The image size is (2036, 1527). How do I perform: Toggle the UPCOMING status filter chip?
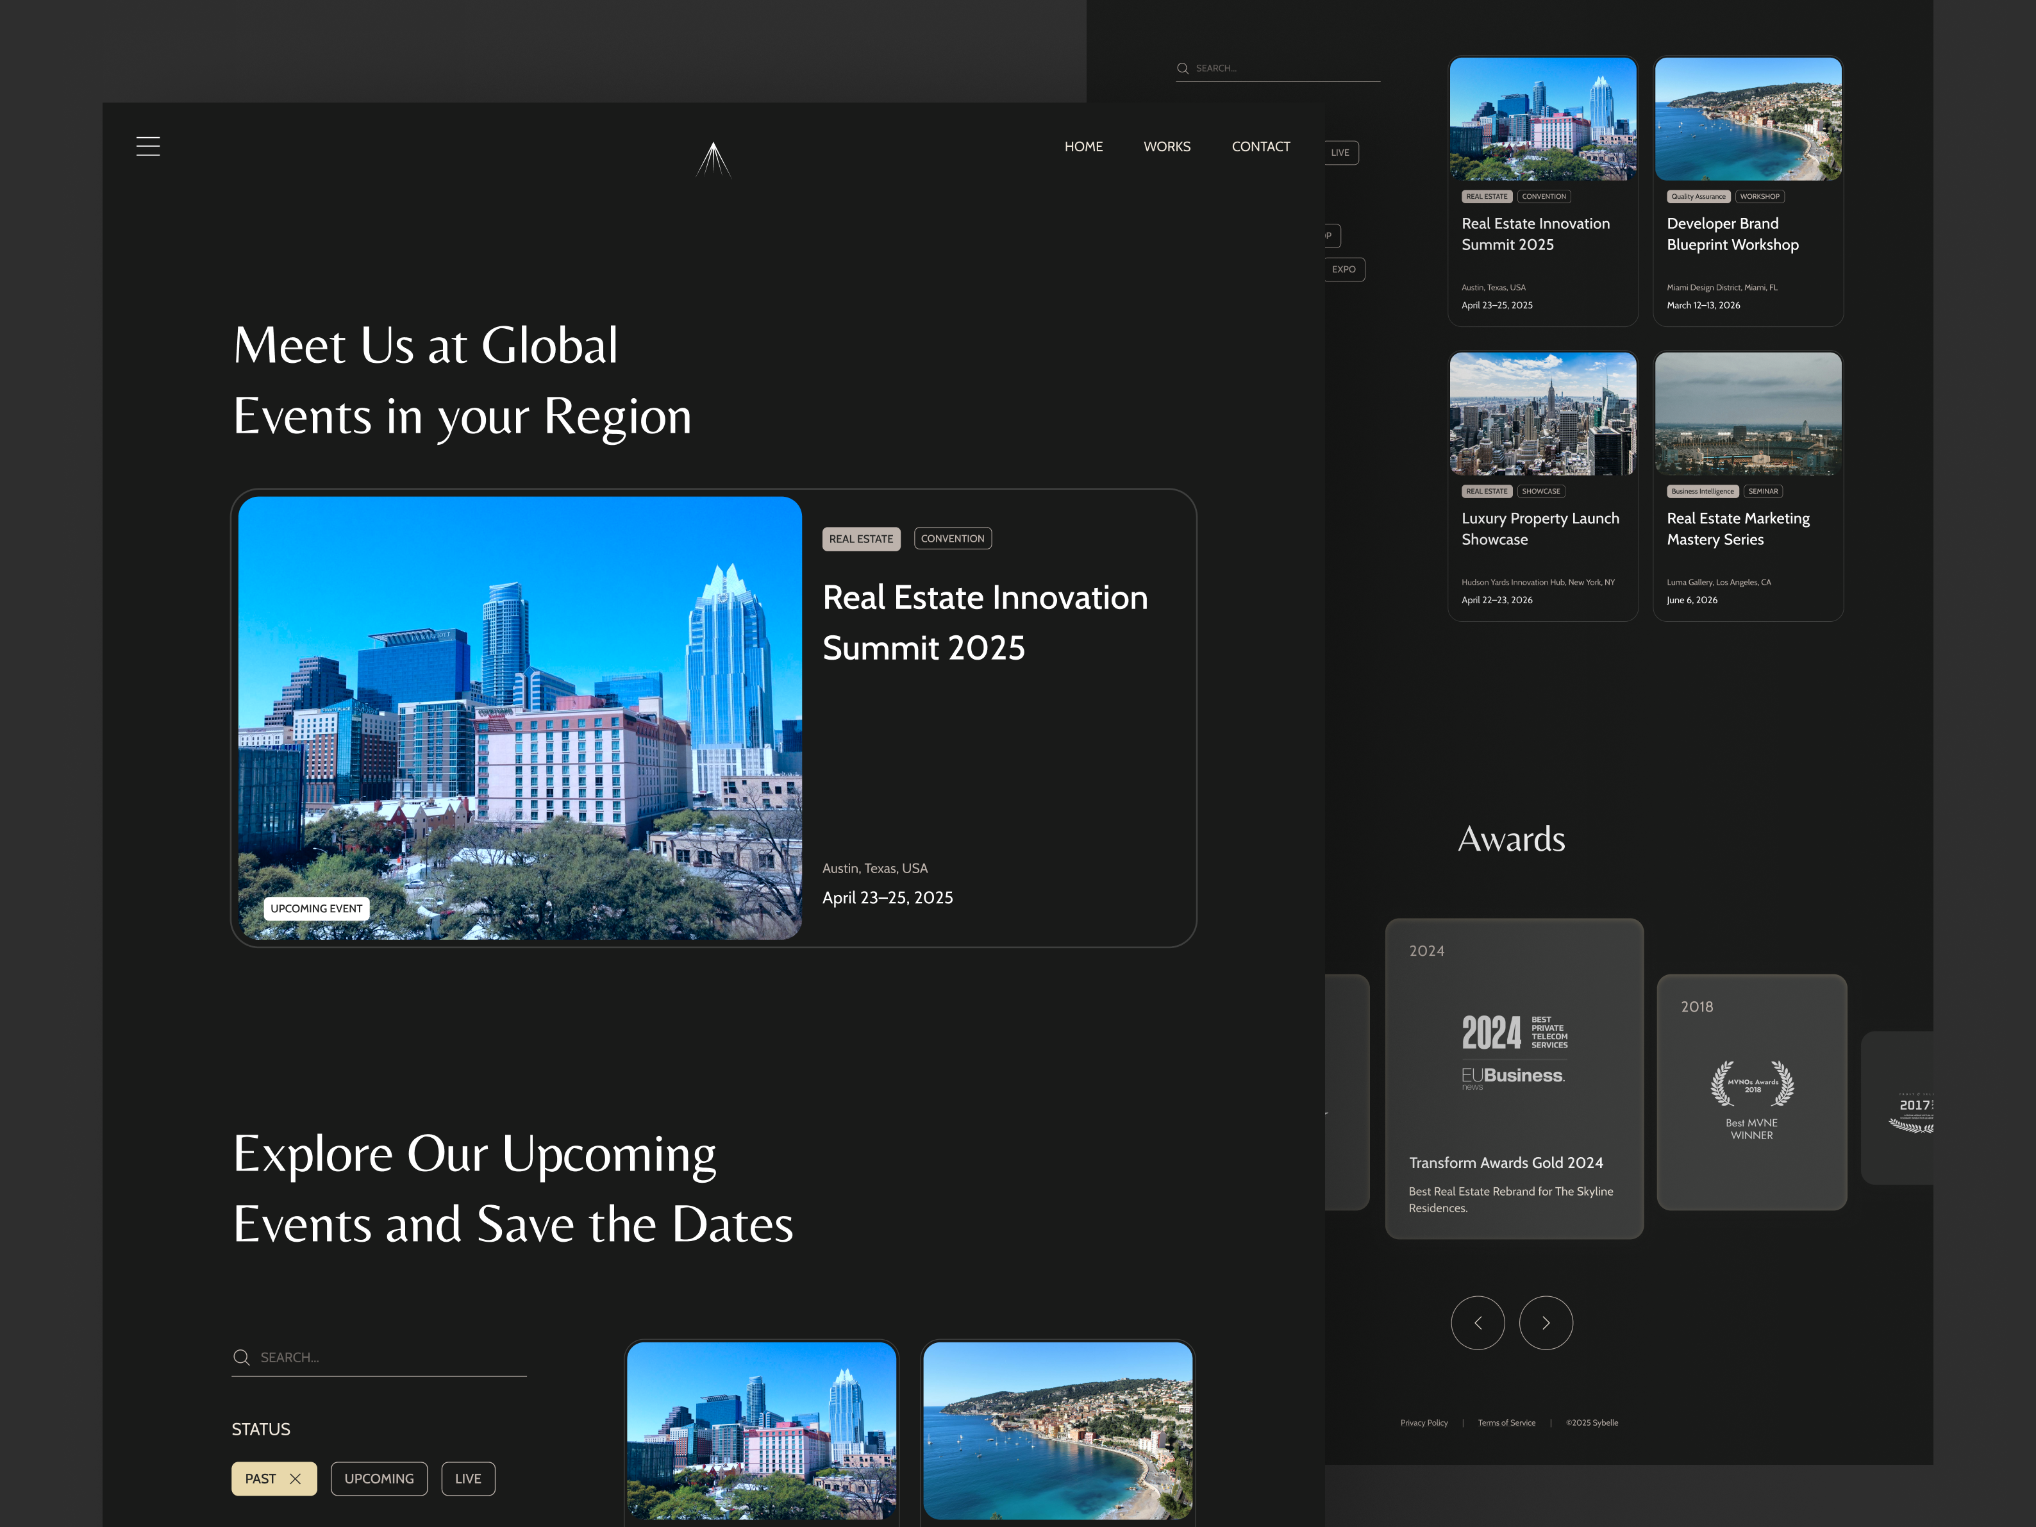(x=378, y=1478)
